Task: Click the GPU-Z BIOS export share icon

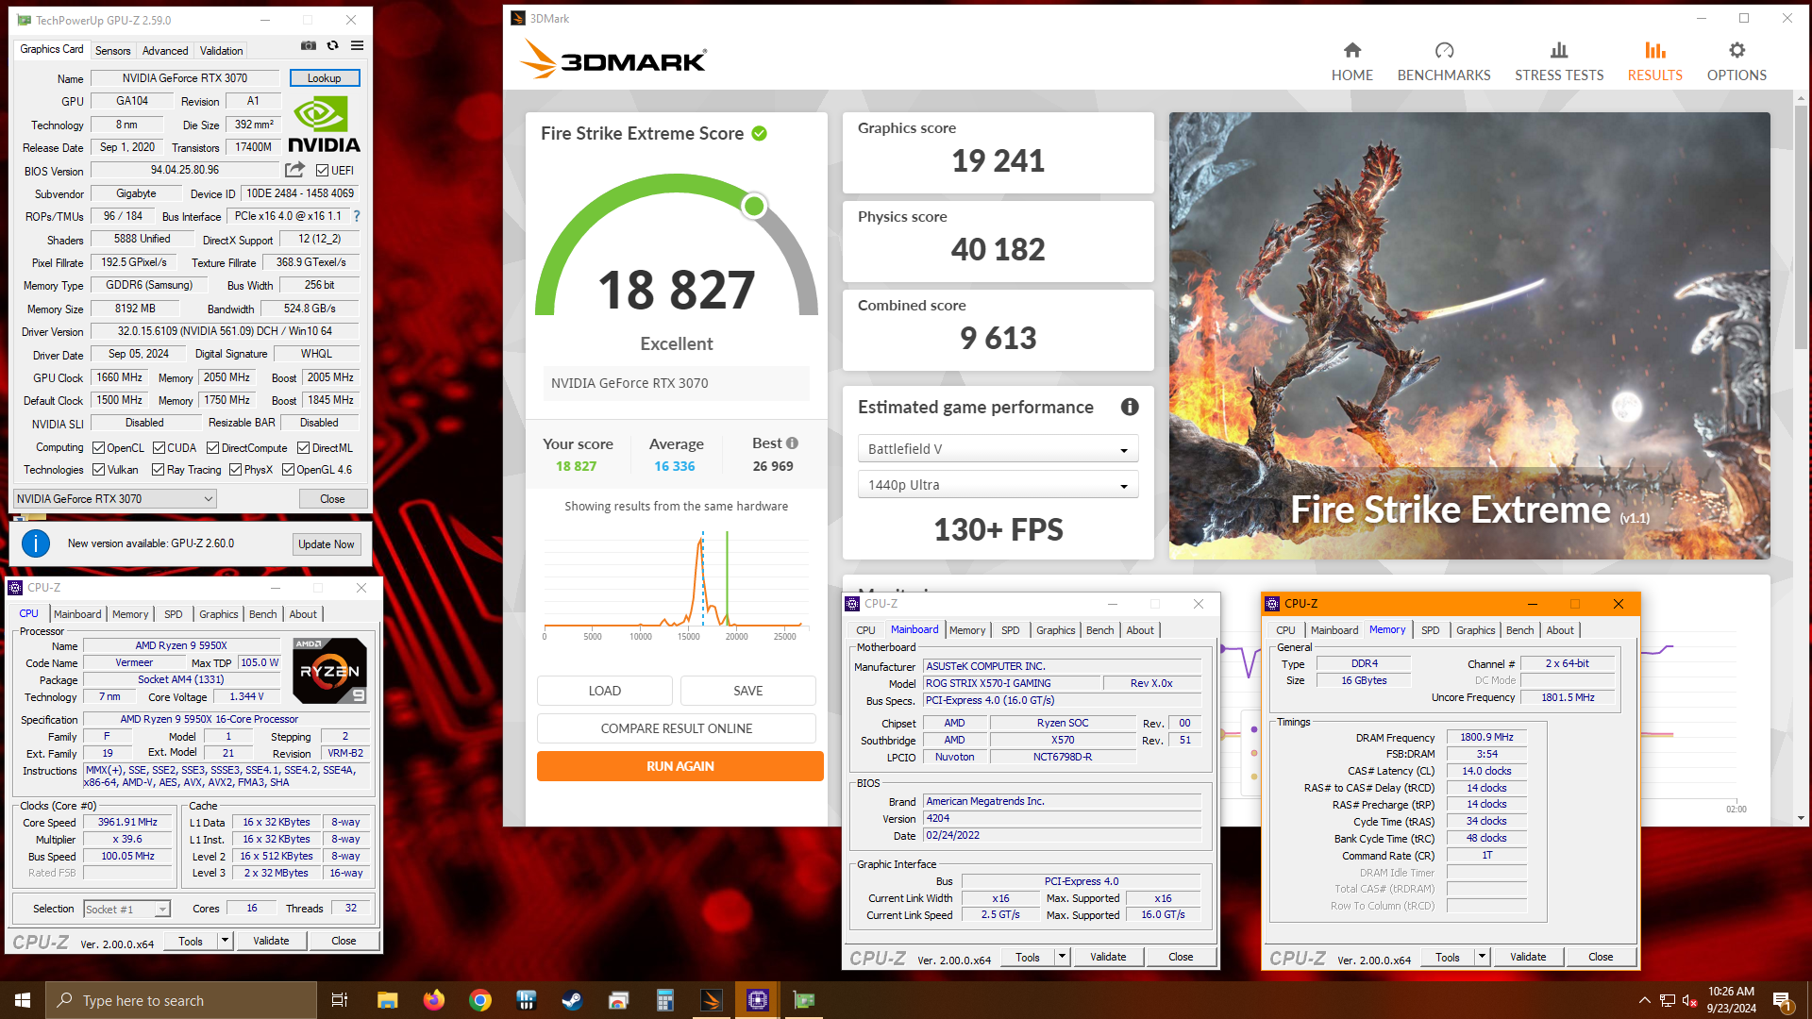Action: coord(295,170)
